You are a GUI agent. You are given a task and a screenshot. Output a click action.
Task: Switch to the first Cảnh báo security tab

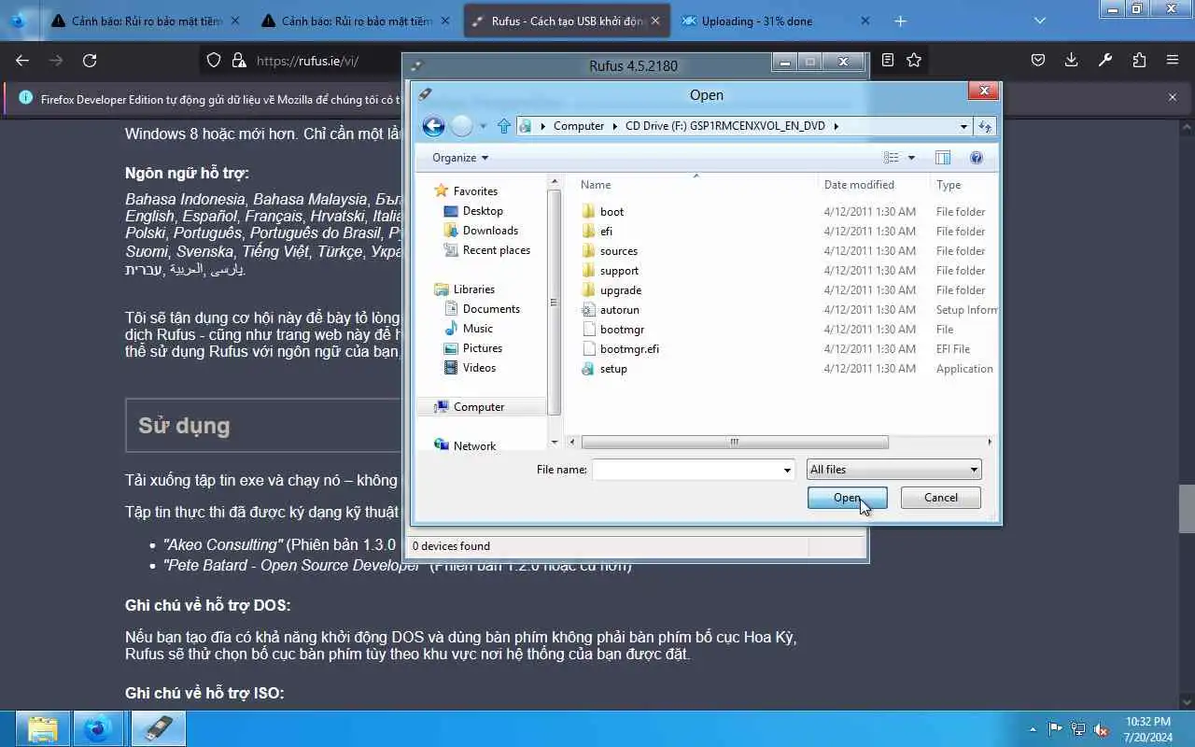click(145, 21)
